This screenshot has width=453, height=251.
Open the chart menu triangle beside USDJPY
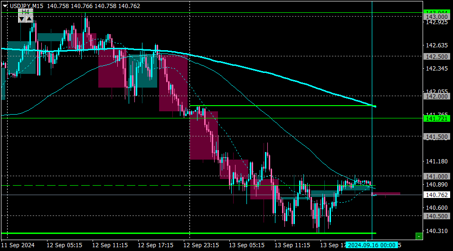[5, 6]
